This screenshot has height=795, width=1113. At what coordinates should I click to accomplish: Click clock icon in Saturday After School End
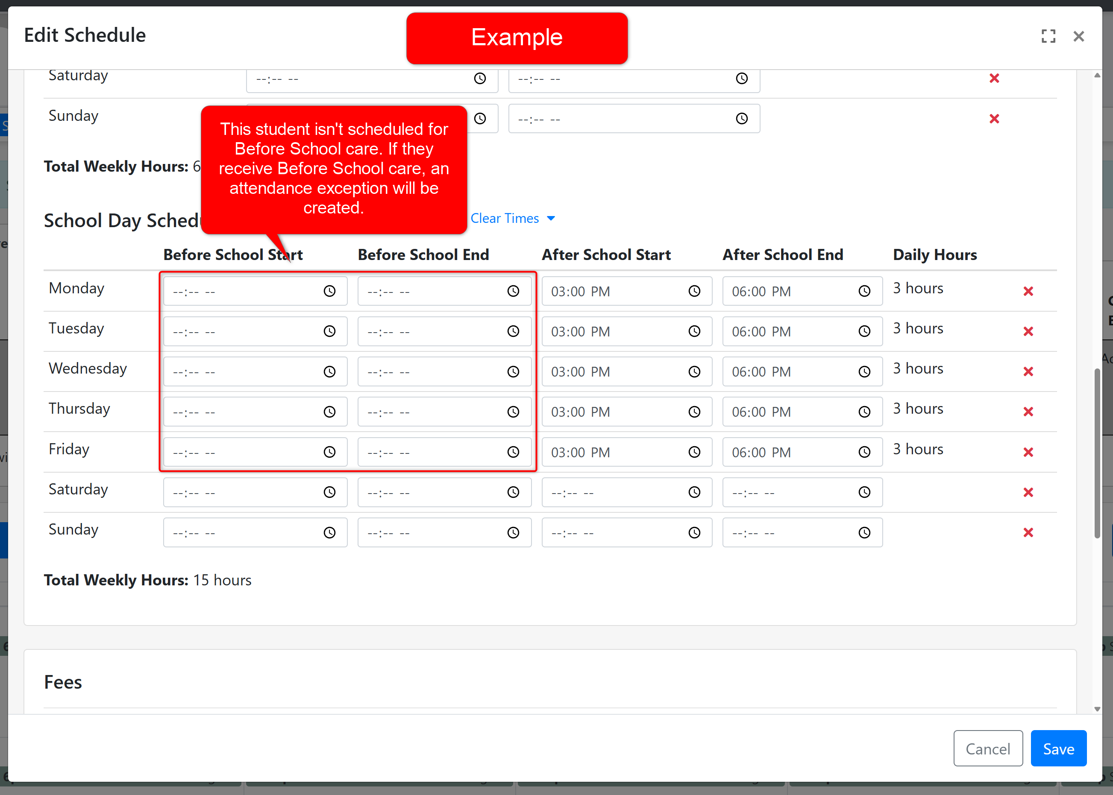point(864,492)
